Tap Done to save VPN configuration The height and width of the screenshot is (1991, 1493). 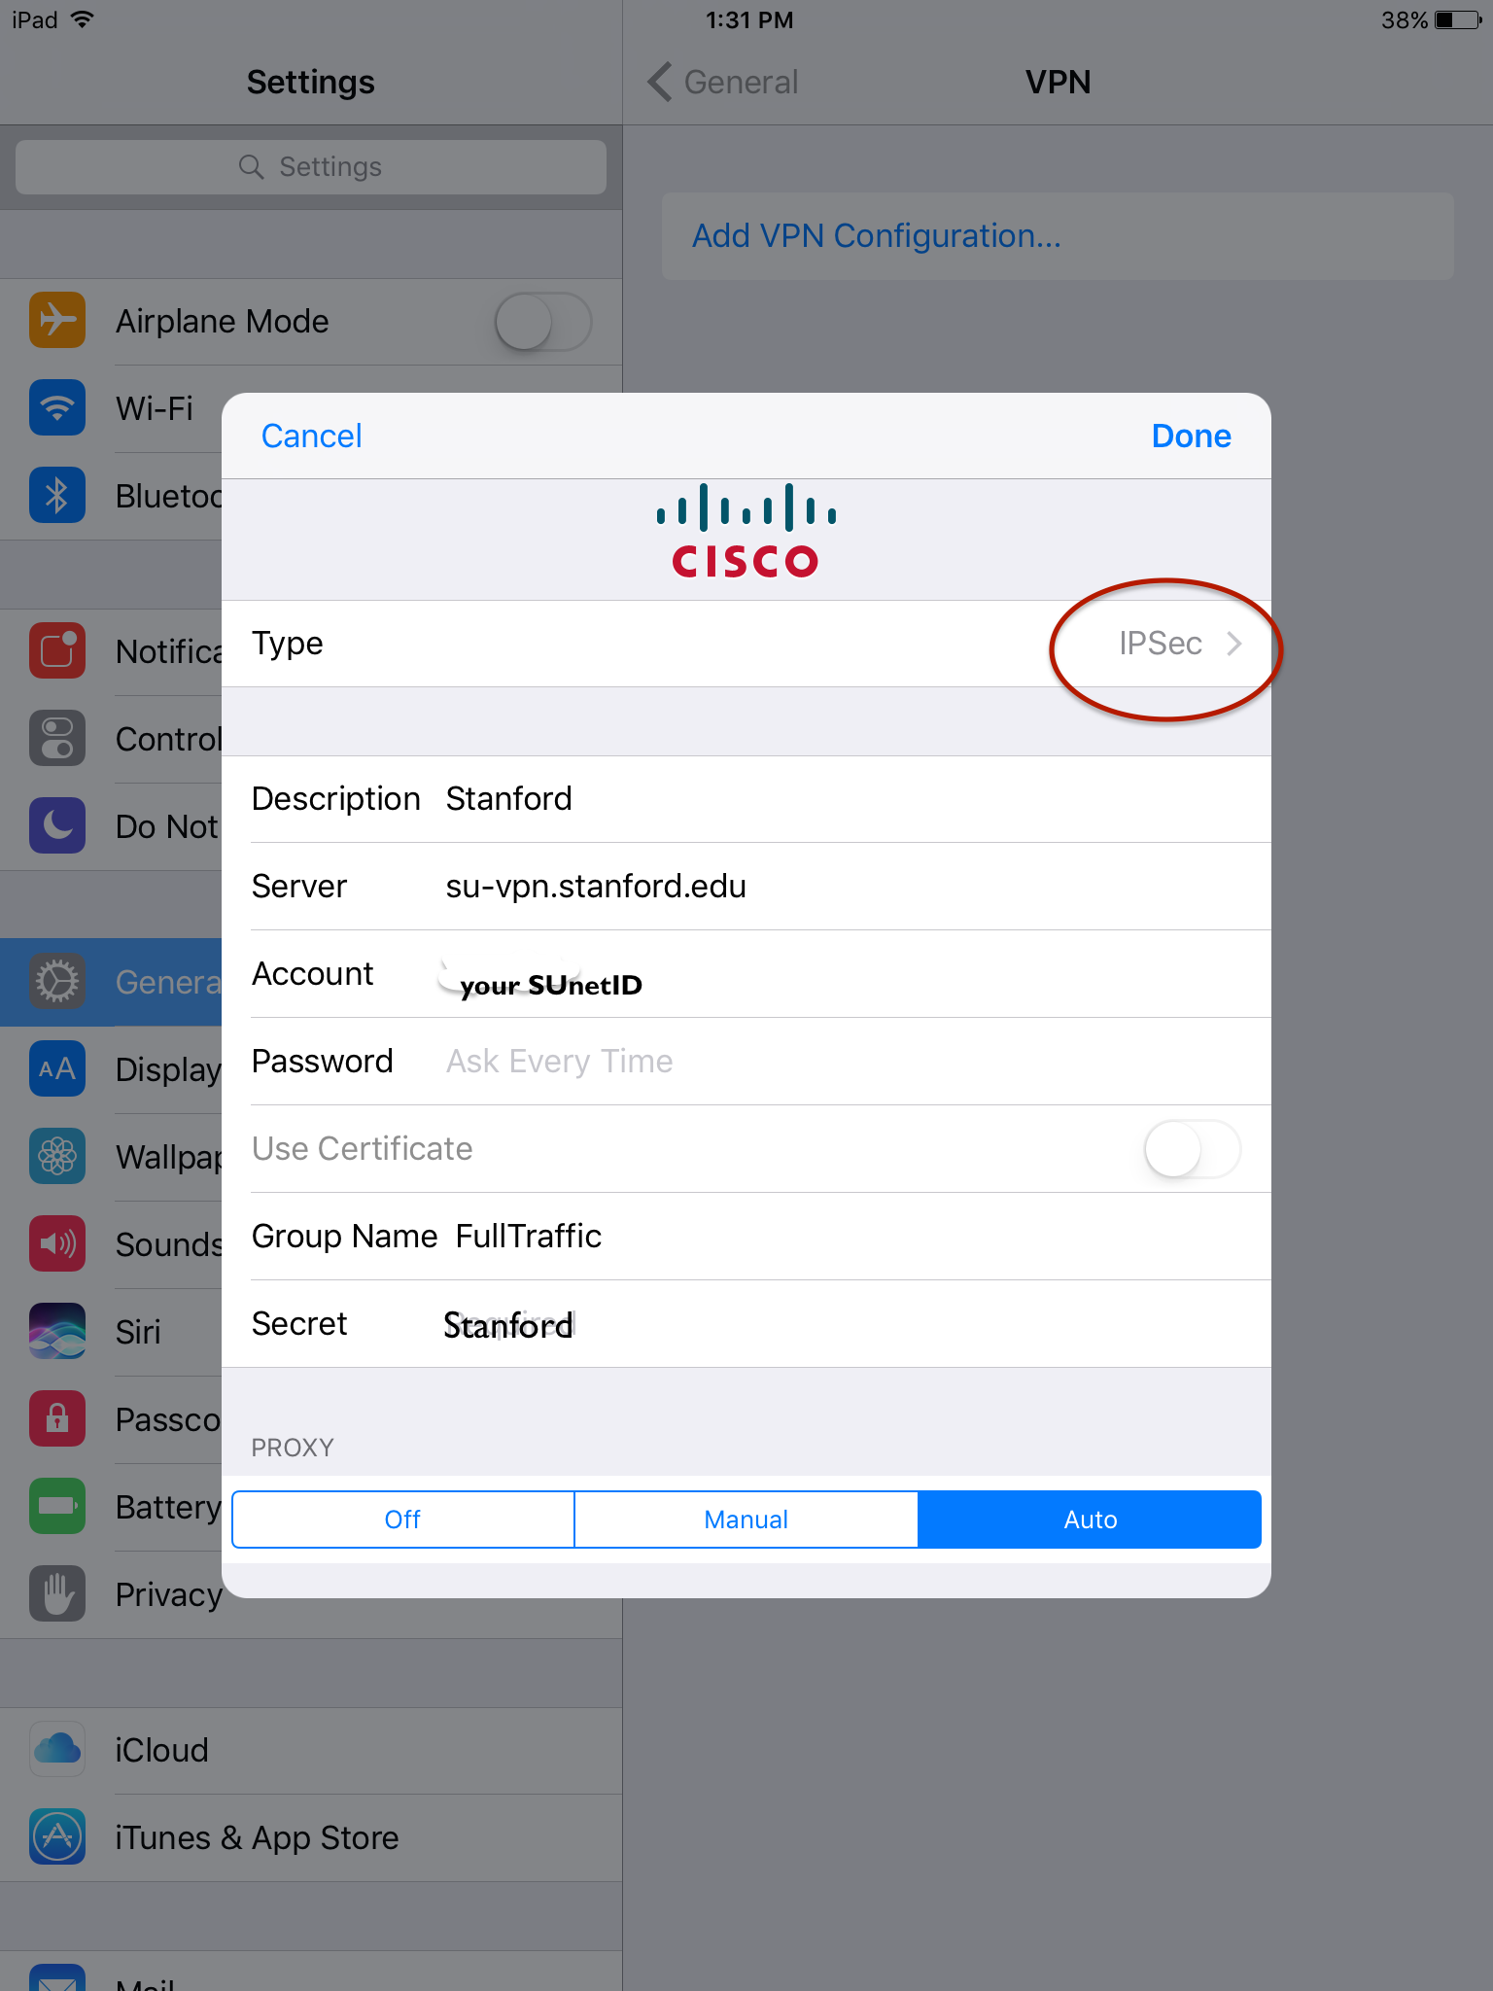tap(1191, 437)
